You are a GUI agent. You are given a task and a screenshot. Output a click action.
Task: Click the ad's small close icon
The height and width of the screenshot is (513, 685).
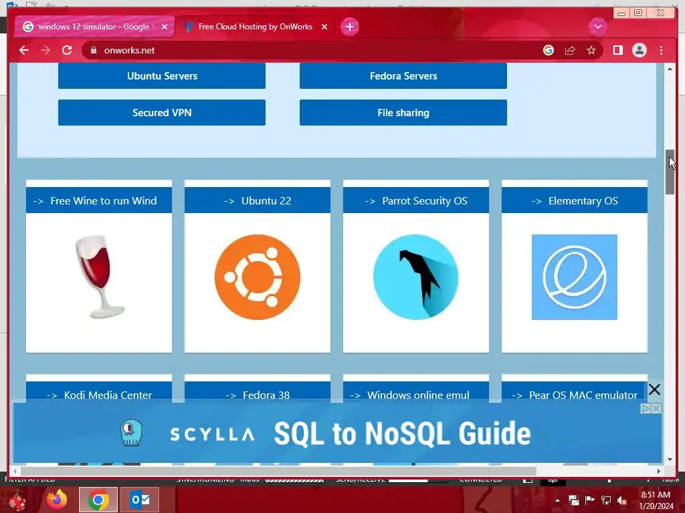pos(656,408)
